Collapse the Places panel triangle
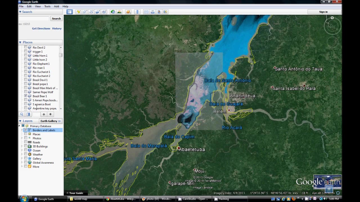This screenshot has width=360, height=202. point(20,42)
